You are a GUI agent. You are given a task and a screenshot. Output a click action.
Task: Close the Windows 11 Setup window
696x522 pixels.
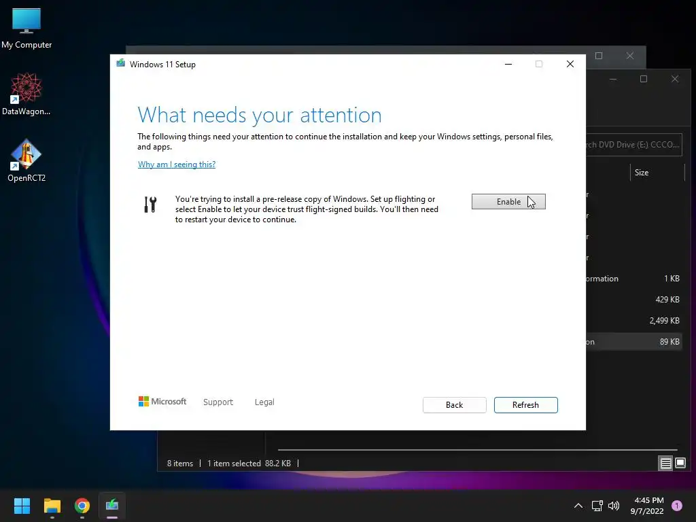click(x=570, y=64)
